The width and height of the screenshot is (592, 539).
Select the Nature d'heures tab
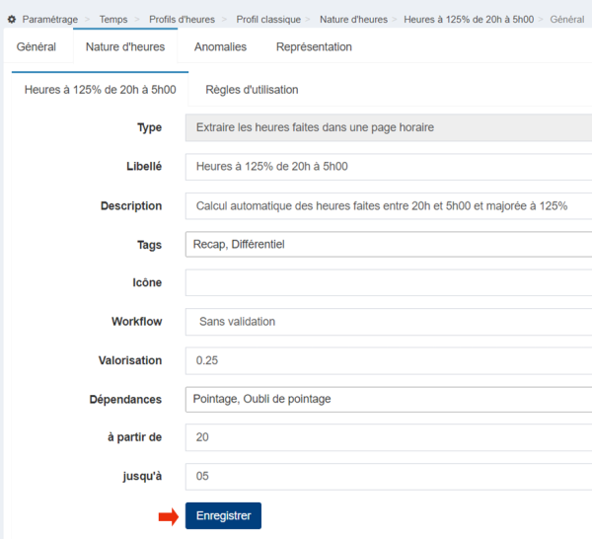coord(125,46)
